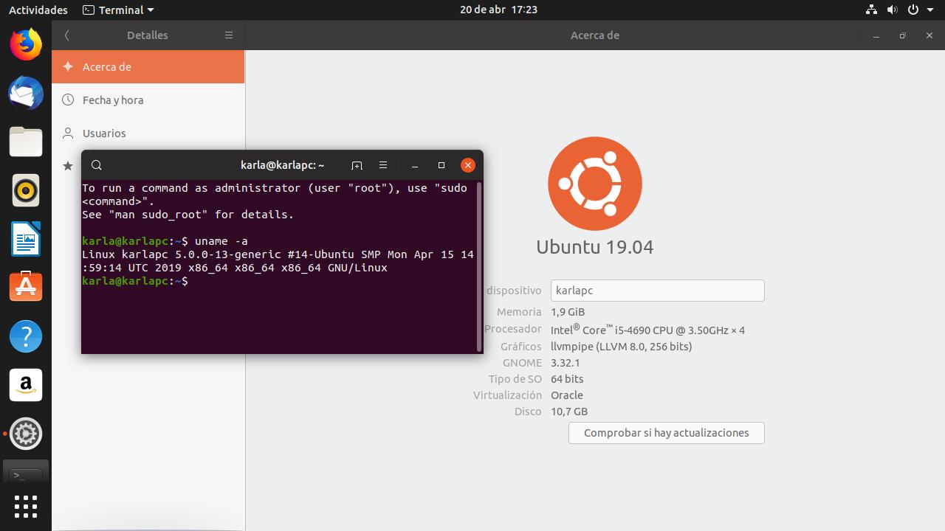Click the user icon beside Usuarios
This screenshot has height=531, width=945.
click(x=68, y=133)
